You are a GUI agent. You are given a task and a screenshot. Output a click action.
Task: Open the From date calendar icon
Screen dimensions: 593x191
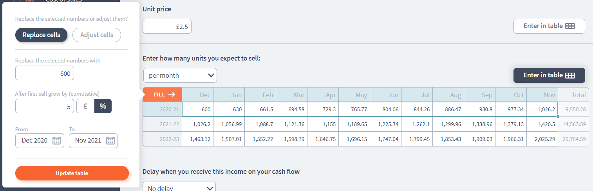point(57,141)
